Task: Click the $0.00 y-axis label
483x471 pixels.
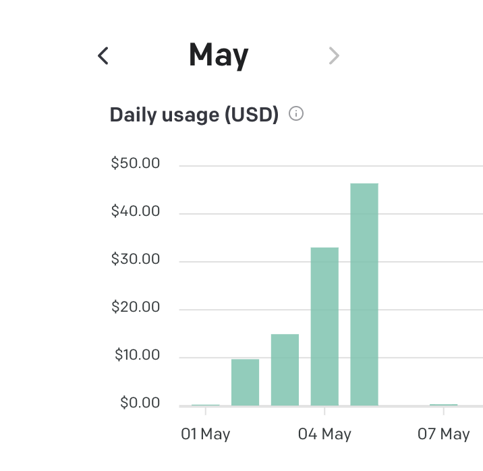Action: click(x=140, y=402)
